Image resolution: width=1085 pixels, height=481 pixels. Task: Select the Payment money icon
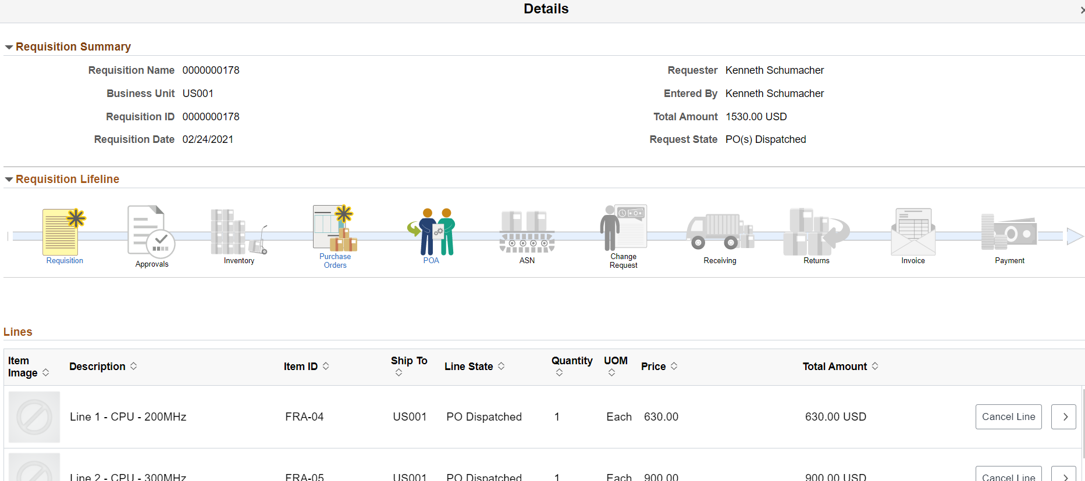(1009, 232)
